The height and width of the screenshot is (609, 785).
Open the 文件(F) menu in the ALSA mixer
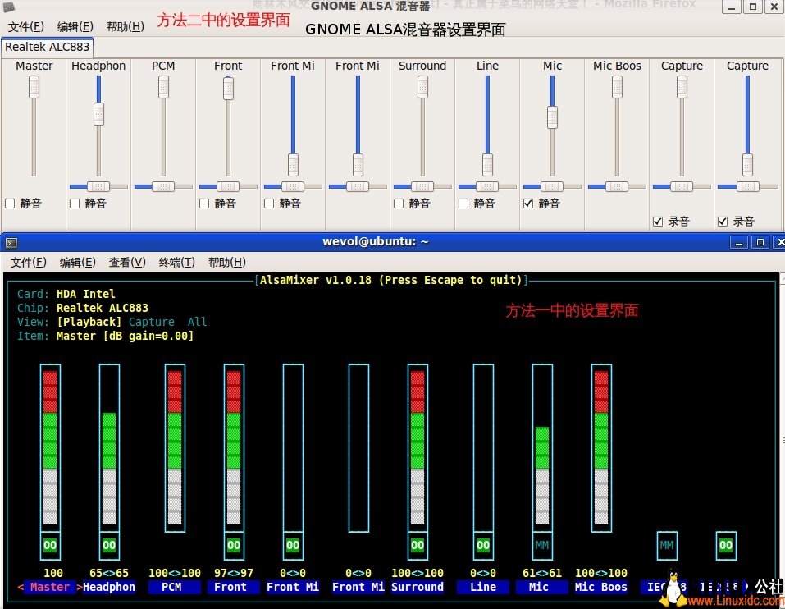pyautogui.click(x=25, y=25)
